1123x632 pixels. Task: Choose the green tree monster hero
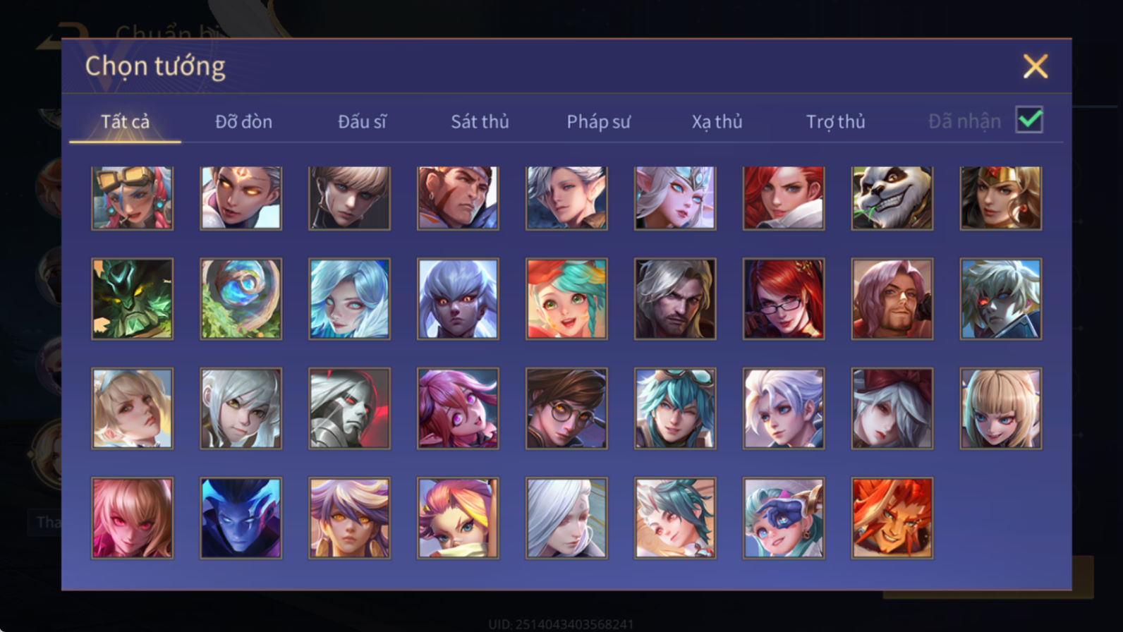(132, 298)
